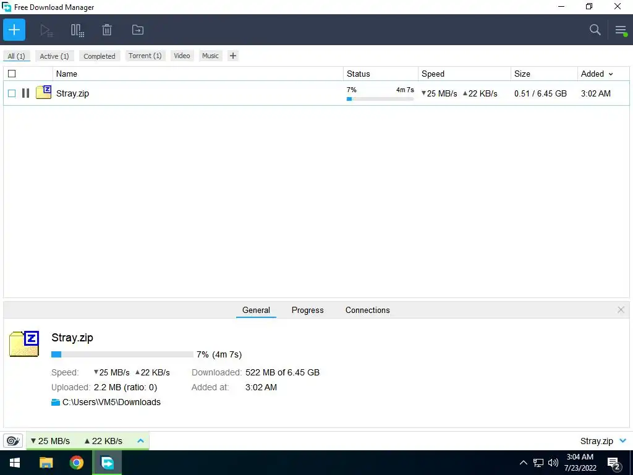
Task: Click the status bar speed indicator 25 MB/s
Action: [50, 441]
